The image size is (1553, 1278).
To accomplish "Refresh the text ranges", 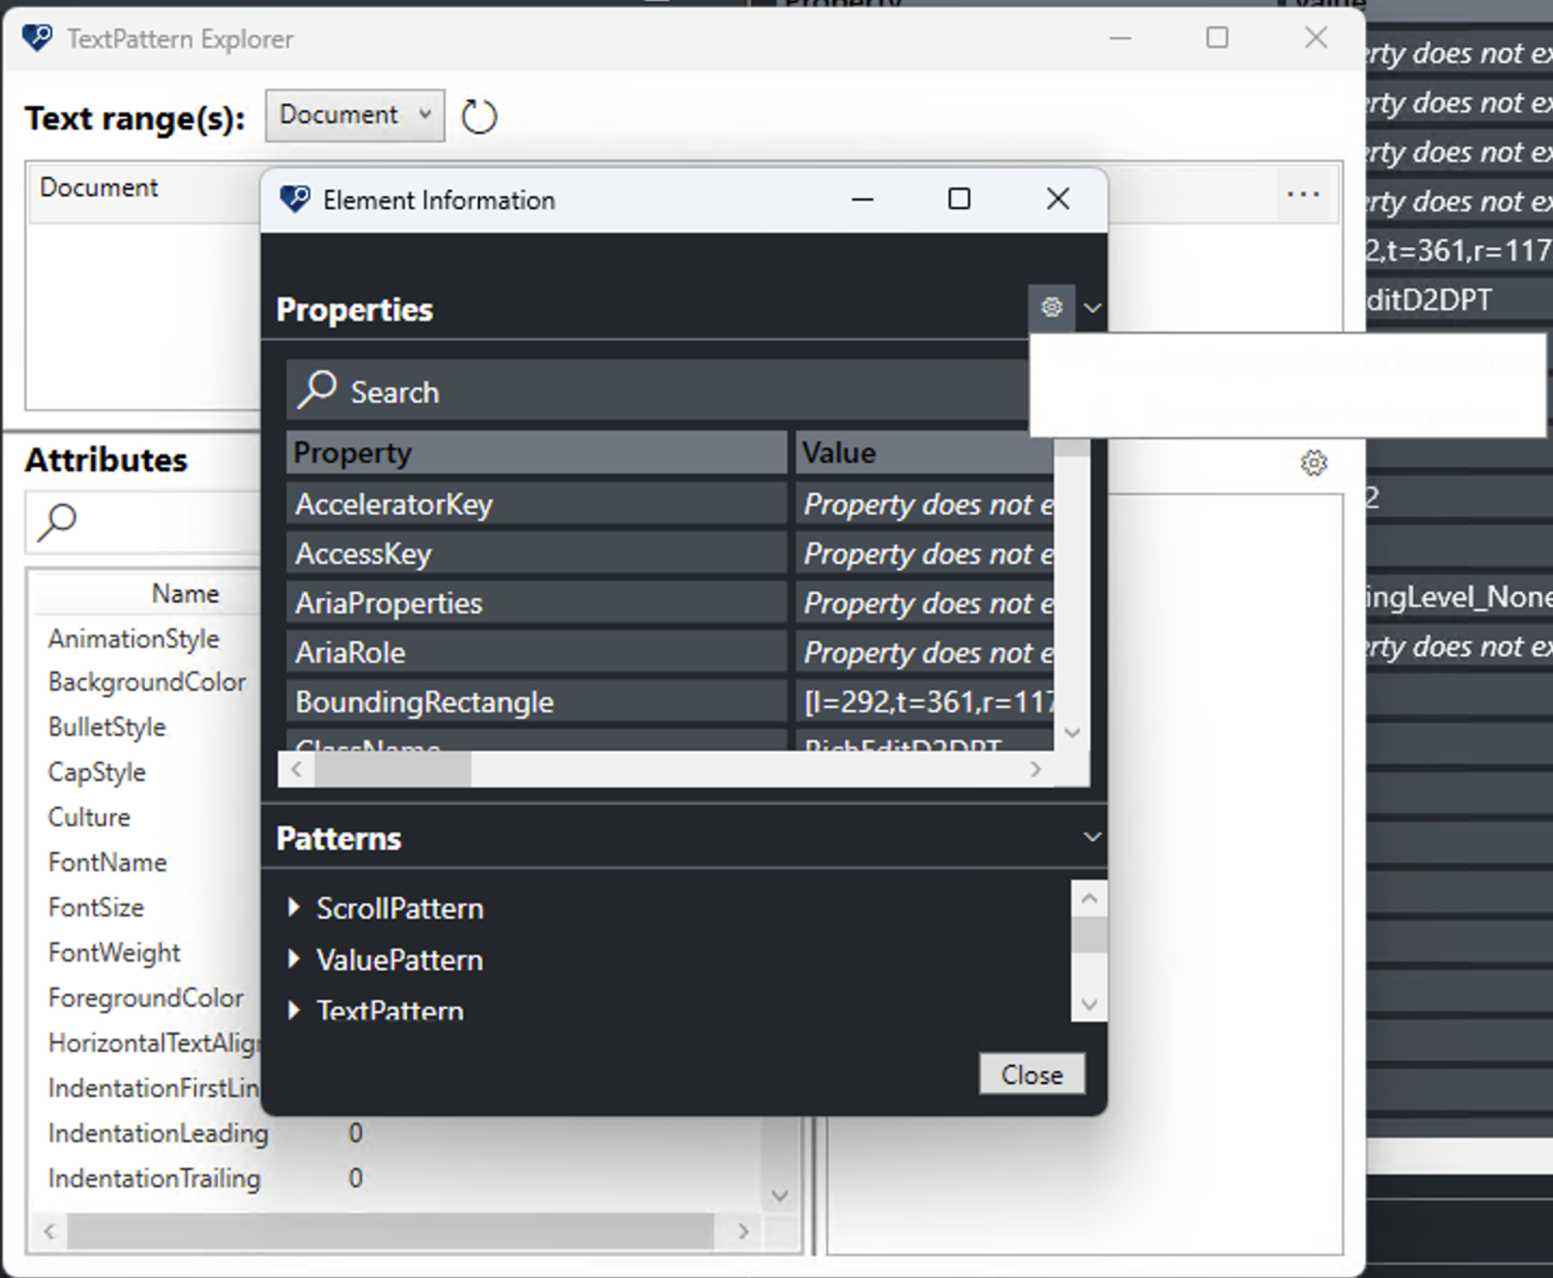I will coord(478,116).
